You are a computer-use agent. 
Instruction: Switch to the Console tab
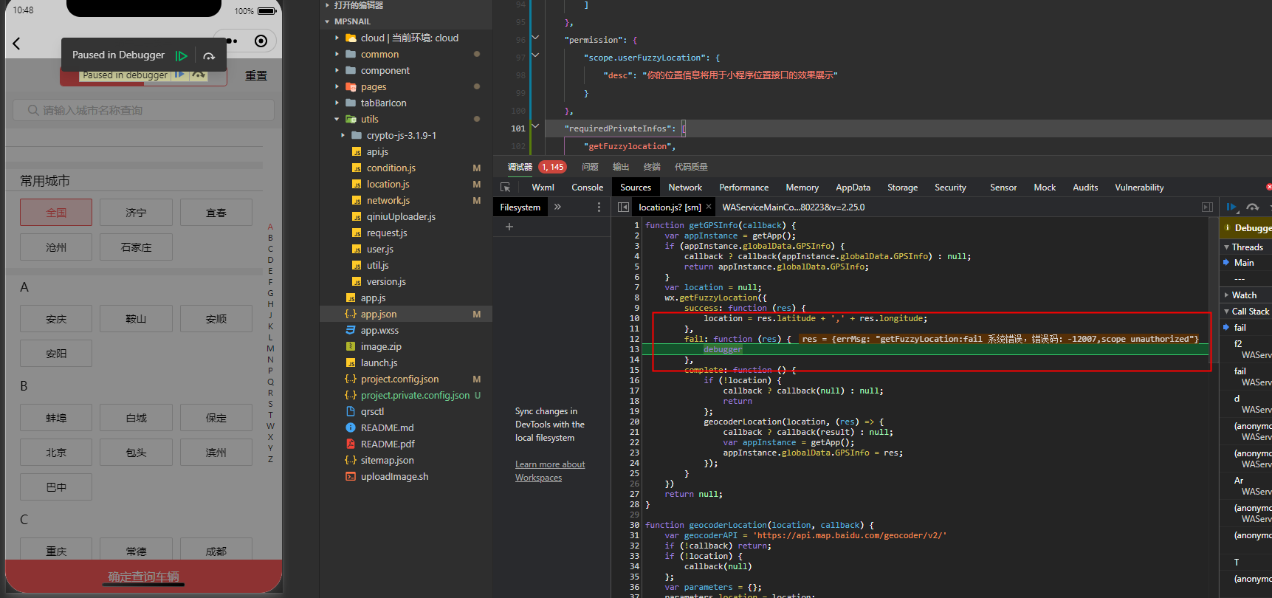pos(587,188)
